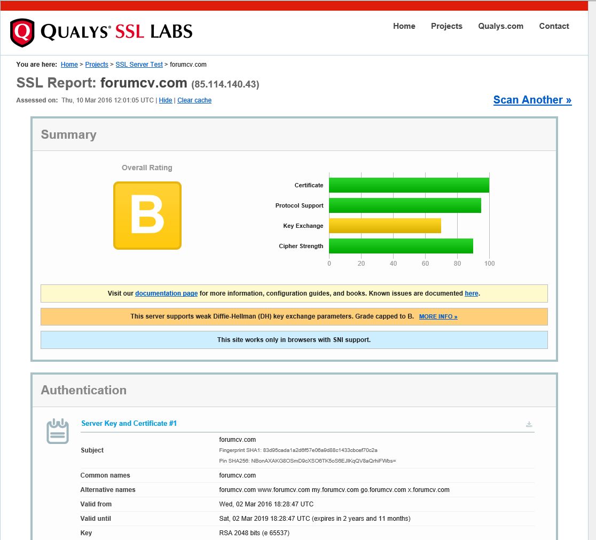Click the Qualys SSL Labs wordmark
Screen dimensions: 596x540
[117, 32]
